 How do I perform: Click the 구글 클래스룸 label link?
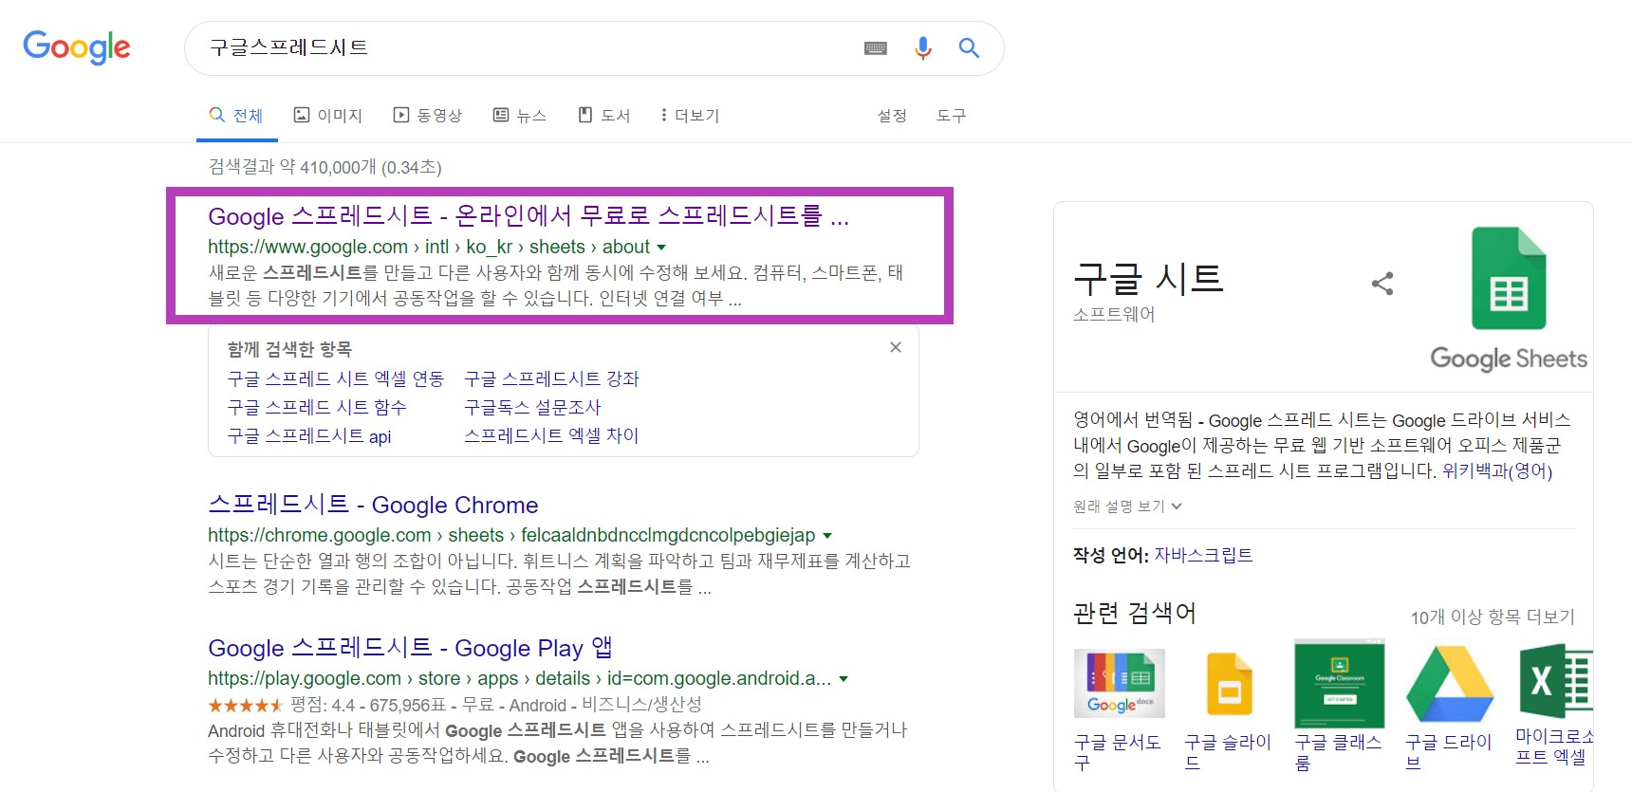click(1339, 752)
